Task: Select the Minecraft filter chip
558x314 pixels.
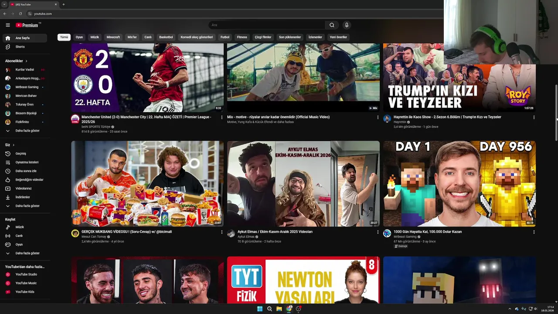Action: tap(113, 37)
